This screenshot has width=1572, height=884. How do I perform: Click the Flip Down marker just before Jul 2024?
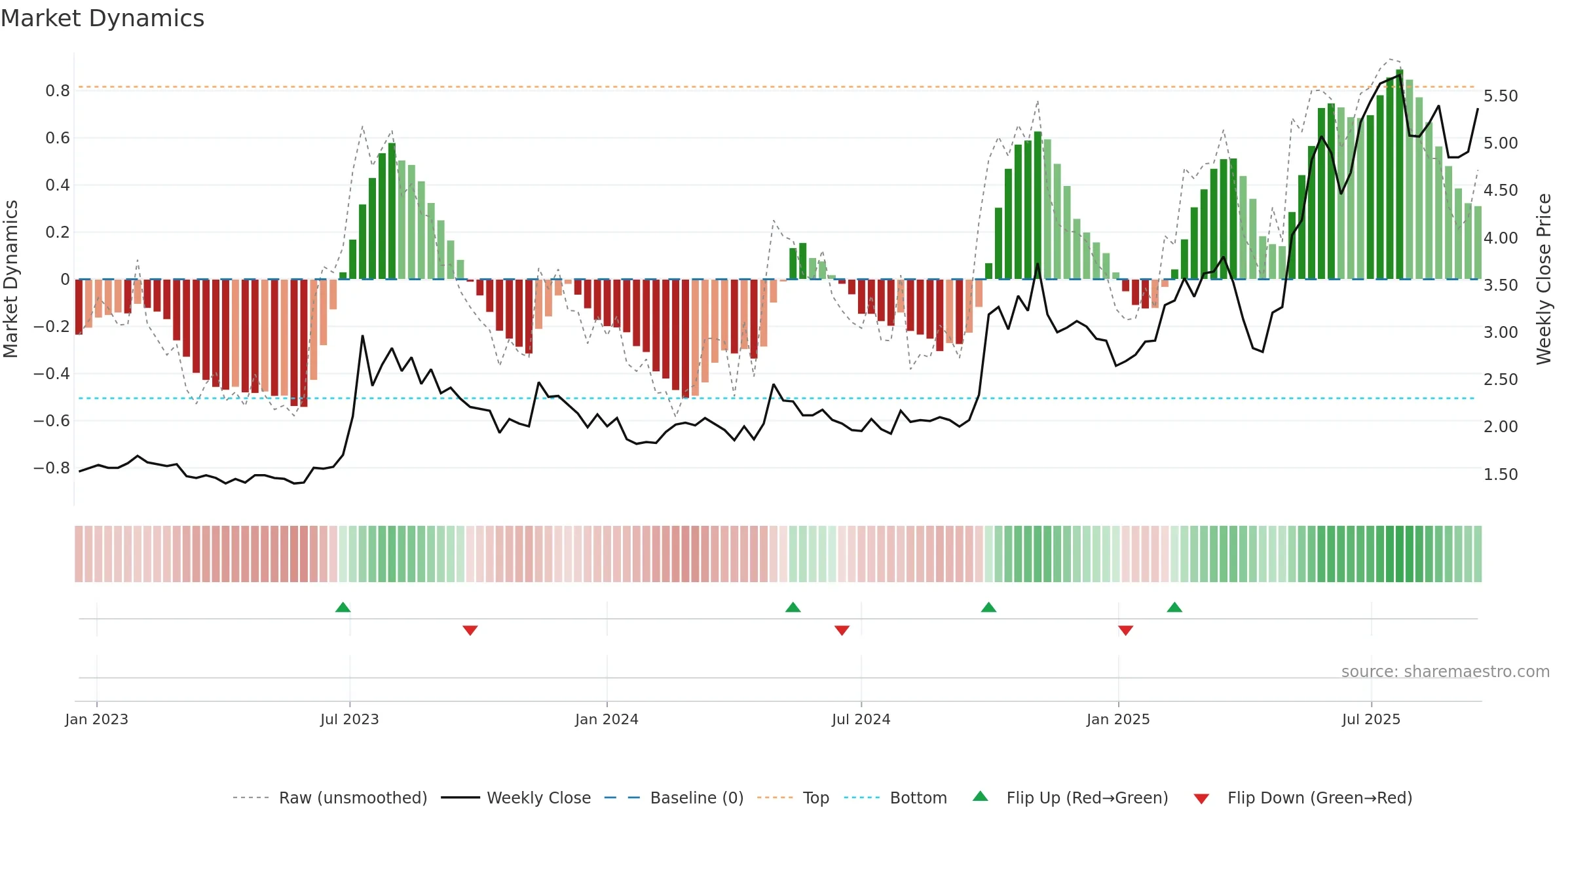point(842,630)
